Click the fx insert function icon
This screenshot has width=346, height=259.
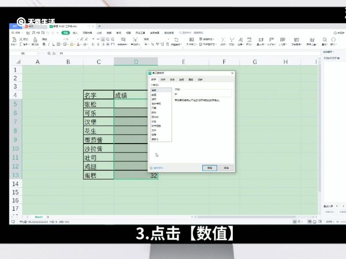point(54,53)
